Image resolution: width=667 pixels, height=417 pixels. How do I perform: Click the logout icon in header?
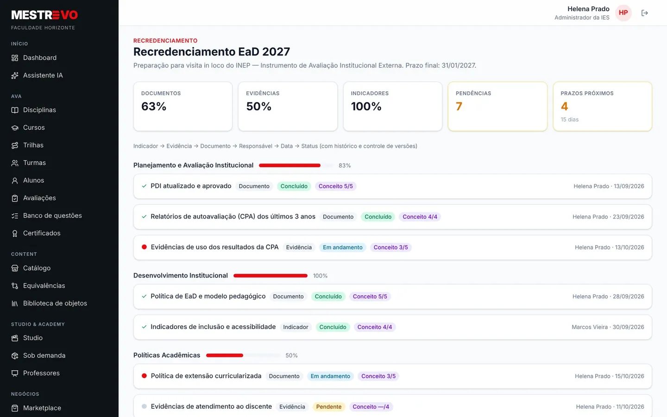[x=644, y=13]
